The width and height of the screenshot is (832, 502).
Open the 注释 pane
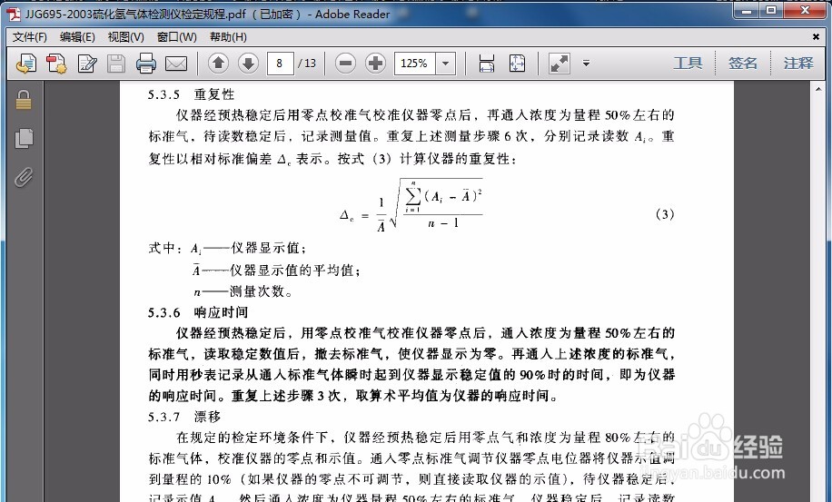coord(798,63)
